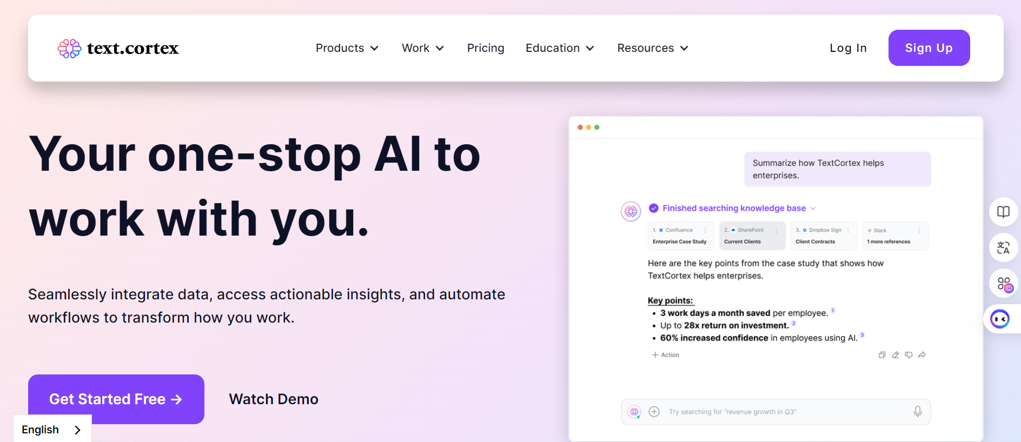Image resolution: width=1021 pixels, height=442 pixels.
Task: Open the Pricing page
Action: (x=486, y=48)
